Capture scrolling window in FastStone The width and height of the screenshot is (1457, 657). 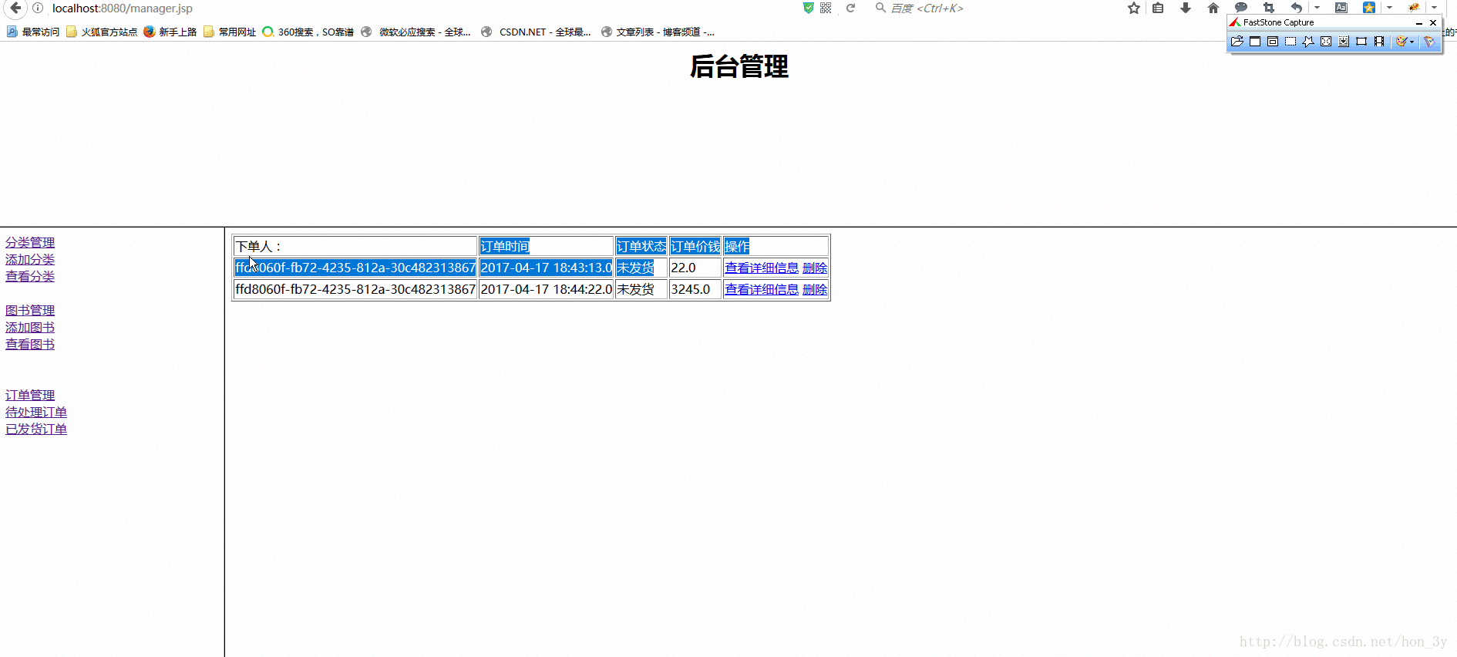(x=1344, y=42)
